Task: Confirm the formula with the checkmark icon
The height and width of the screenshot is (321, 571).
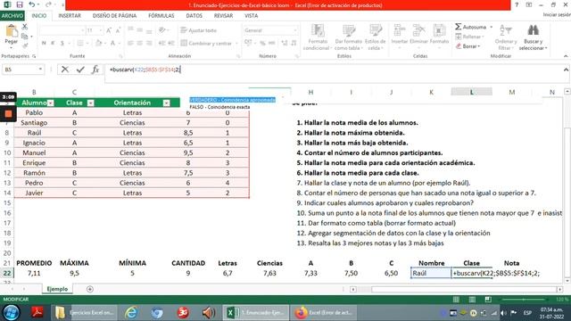Action: click(x=80, y=70)
